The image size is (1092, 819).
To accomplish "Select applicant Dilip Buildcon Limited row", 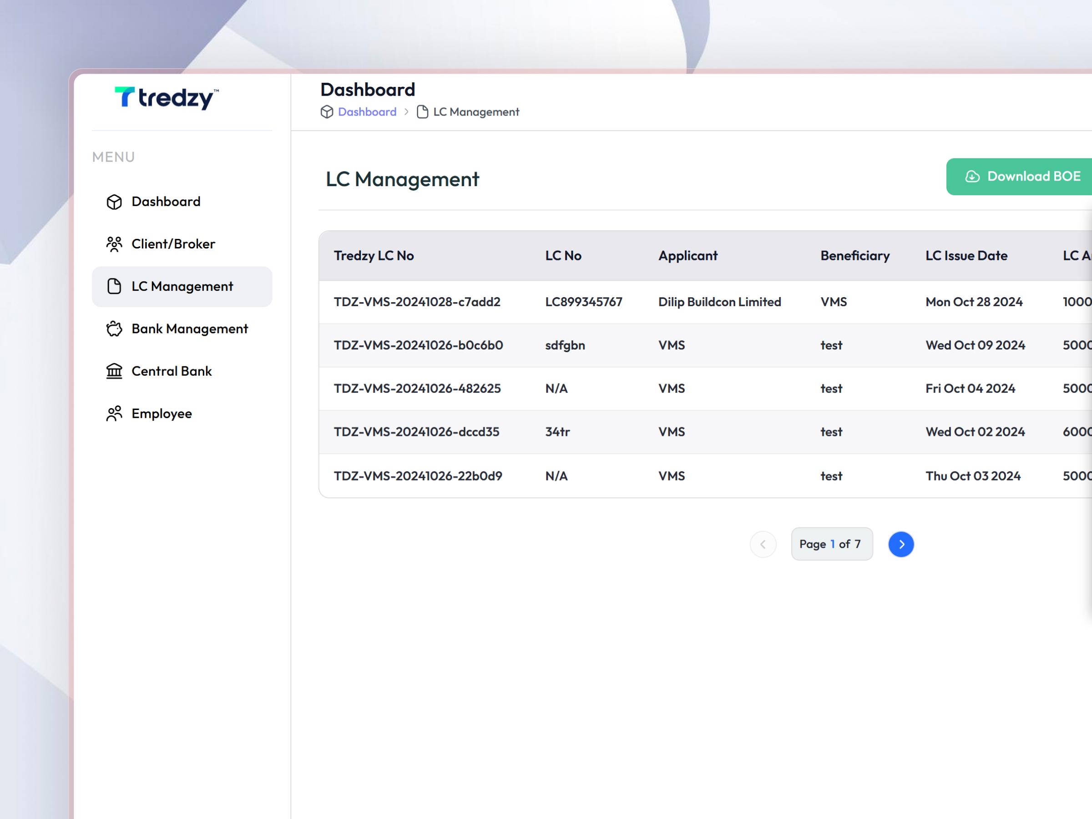I will point(719,302).
